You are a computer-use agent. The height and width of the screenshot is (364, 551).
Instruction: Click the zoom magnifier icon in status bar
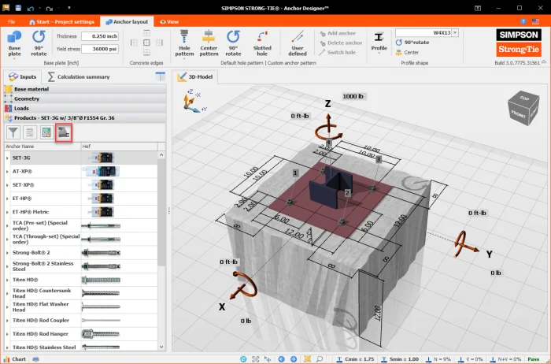pyautogui.click(x=320, y=359)
